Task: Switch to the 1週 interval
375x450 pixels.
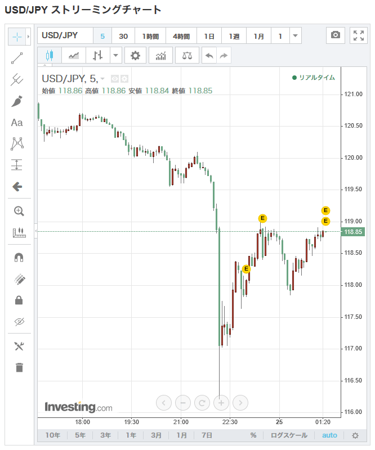Action: 234,36
